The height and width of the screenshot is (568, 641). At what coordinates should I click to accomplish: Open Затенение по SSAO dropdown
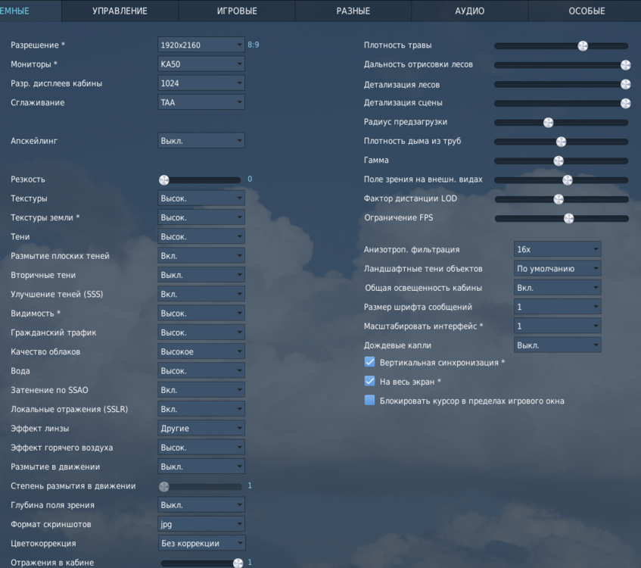pos(201,390)
